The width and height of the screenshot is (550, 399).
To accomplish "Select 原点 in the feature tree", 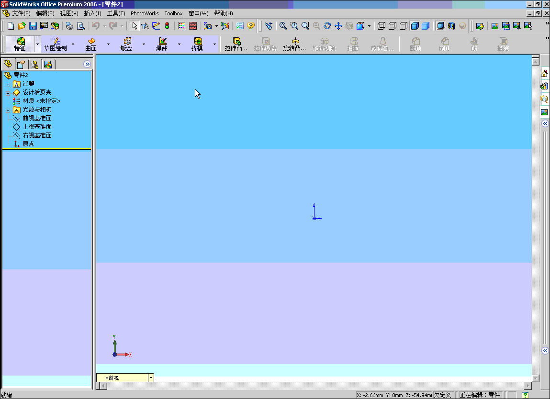I will click(x=28, y=144).
